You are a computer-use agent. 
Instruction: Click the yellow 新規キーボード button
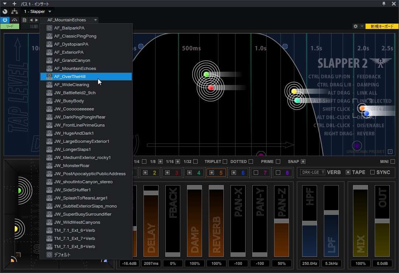click(x=382, y=26)
